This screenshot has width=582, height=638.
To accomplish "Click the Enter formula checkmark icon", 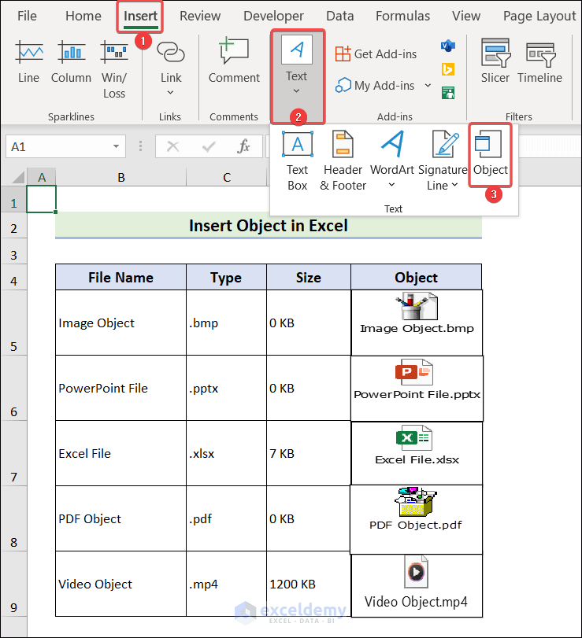I will tap(209, 146).
